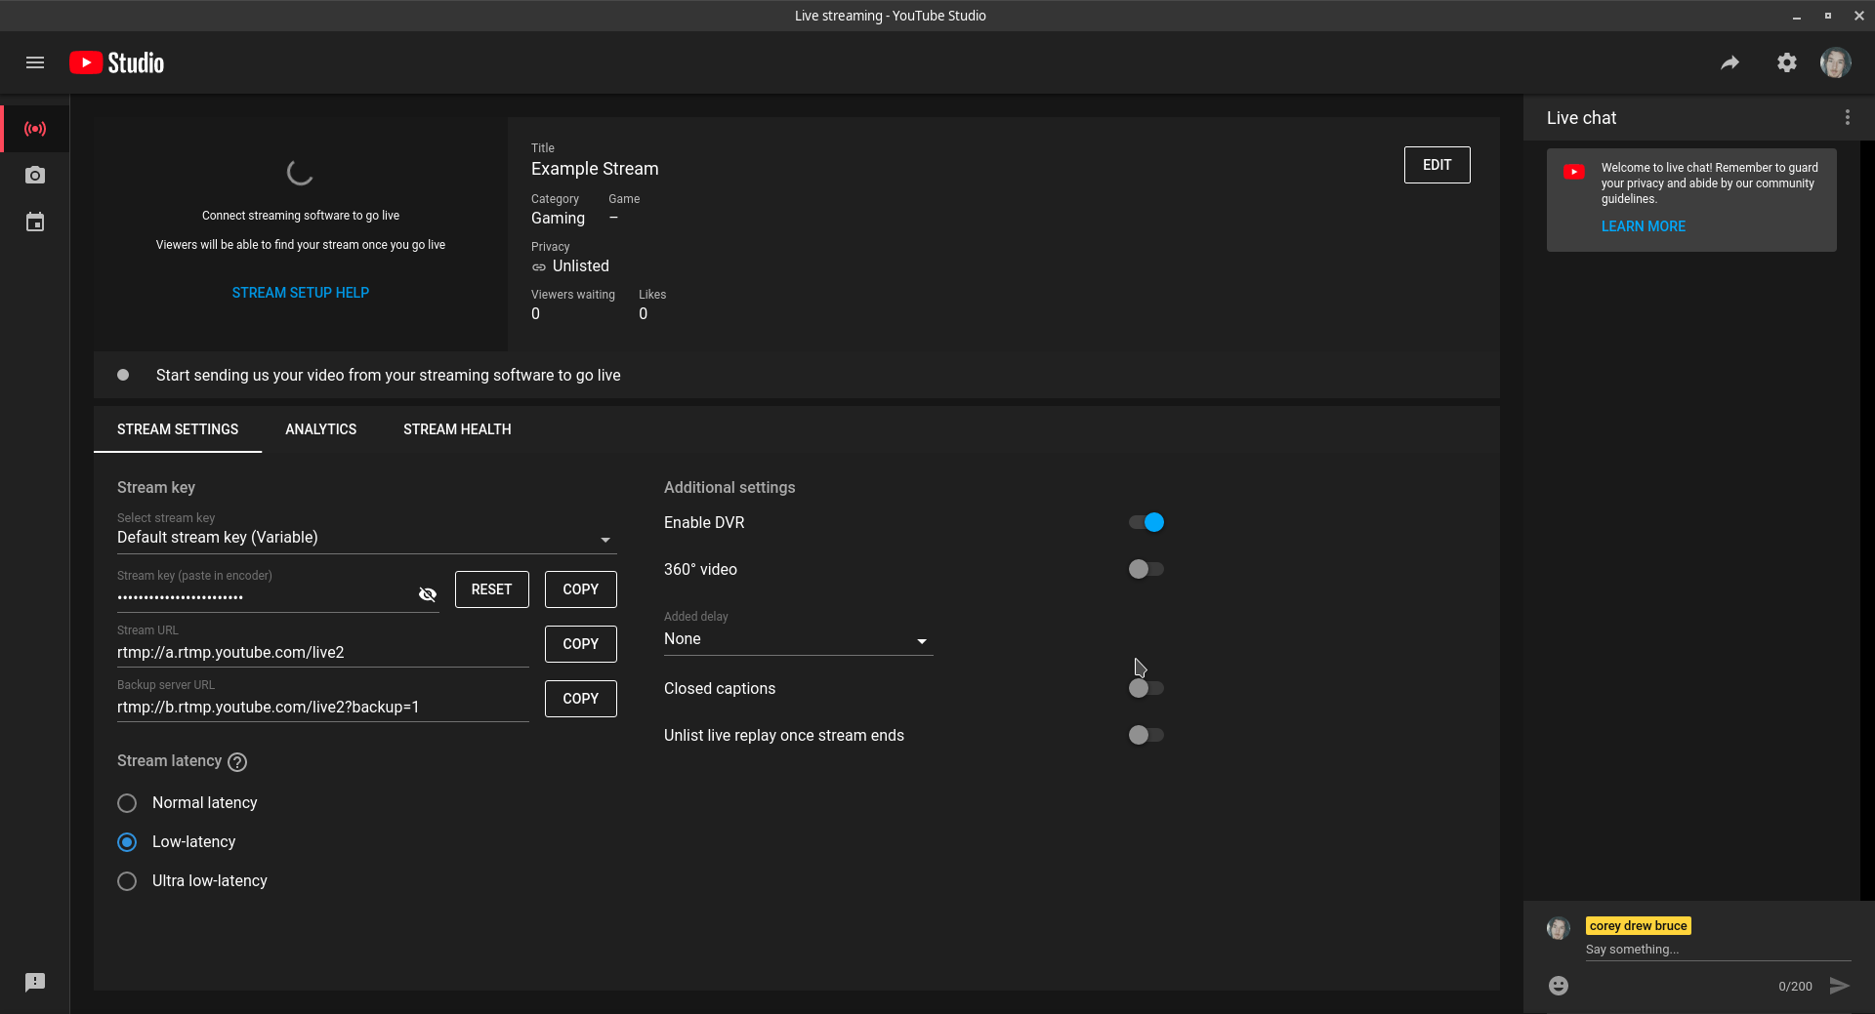1875x1014 pixels.
Task: Click the chat user avatar thumbnail
Action: coord(1559,928)
